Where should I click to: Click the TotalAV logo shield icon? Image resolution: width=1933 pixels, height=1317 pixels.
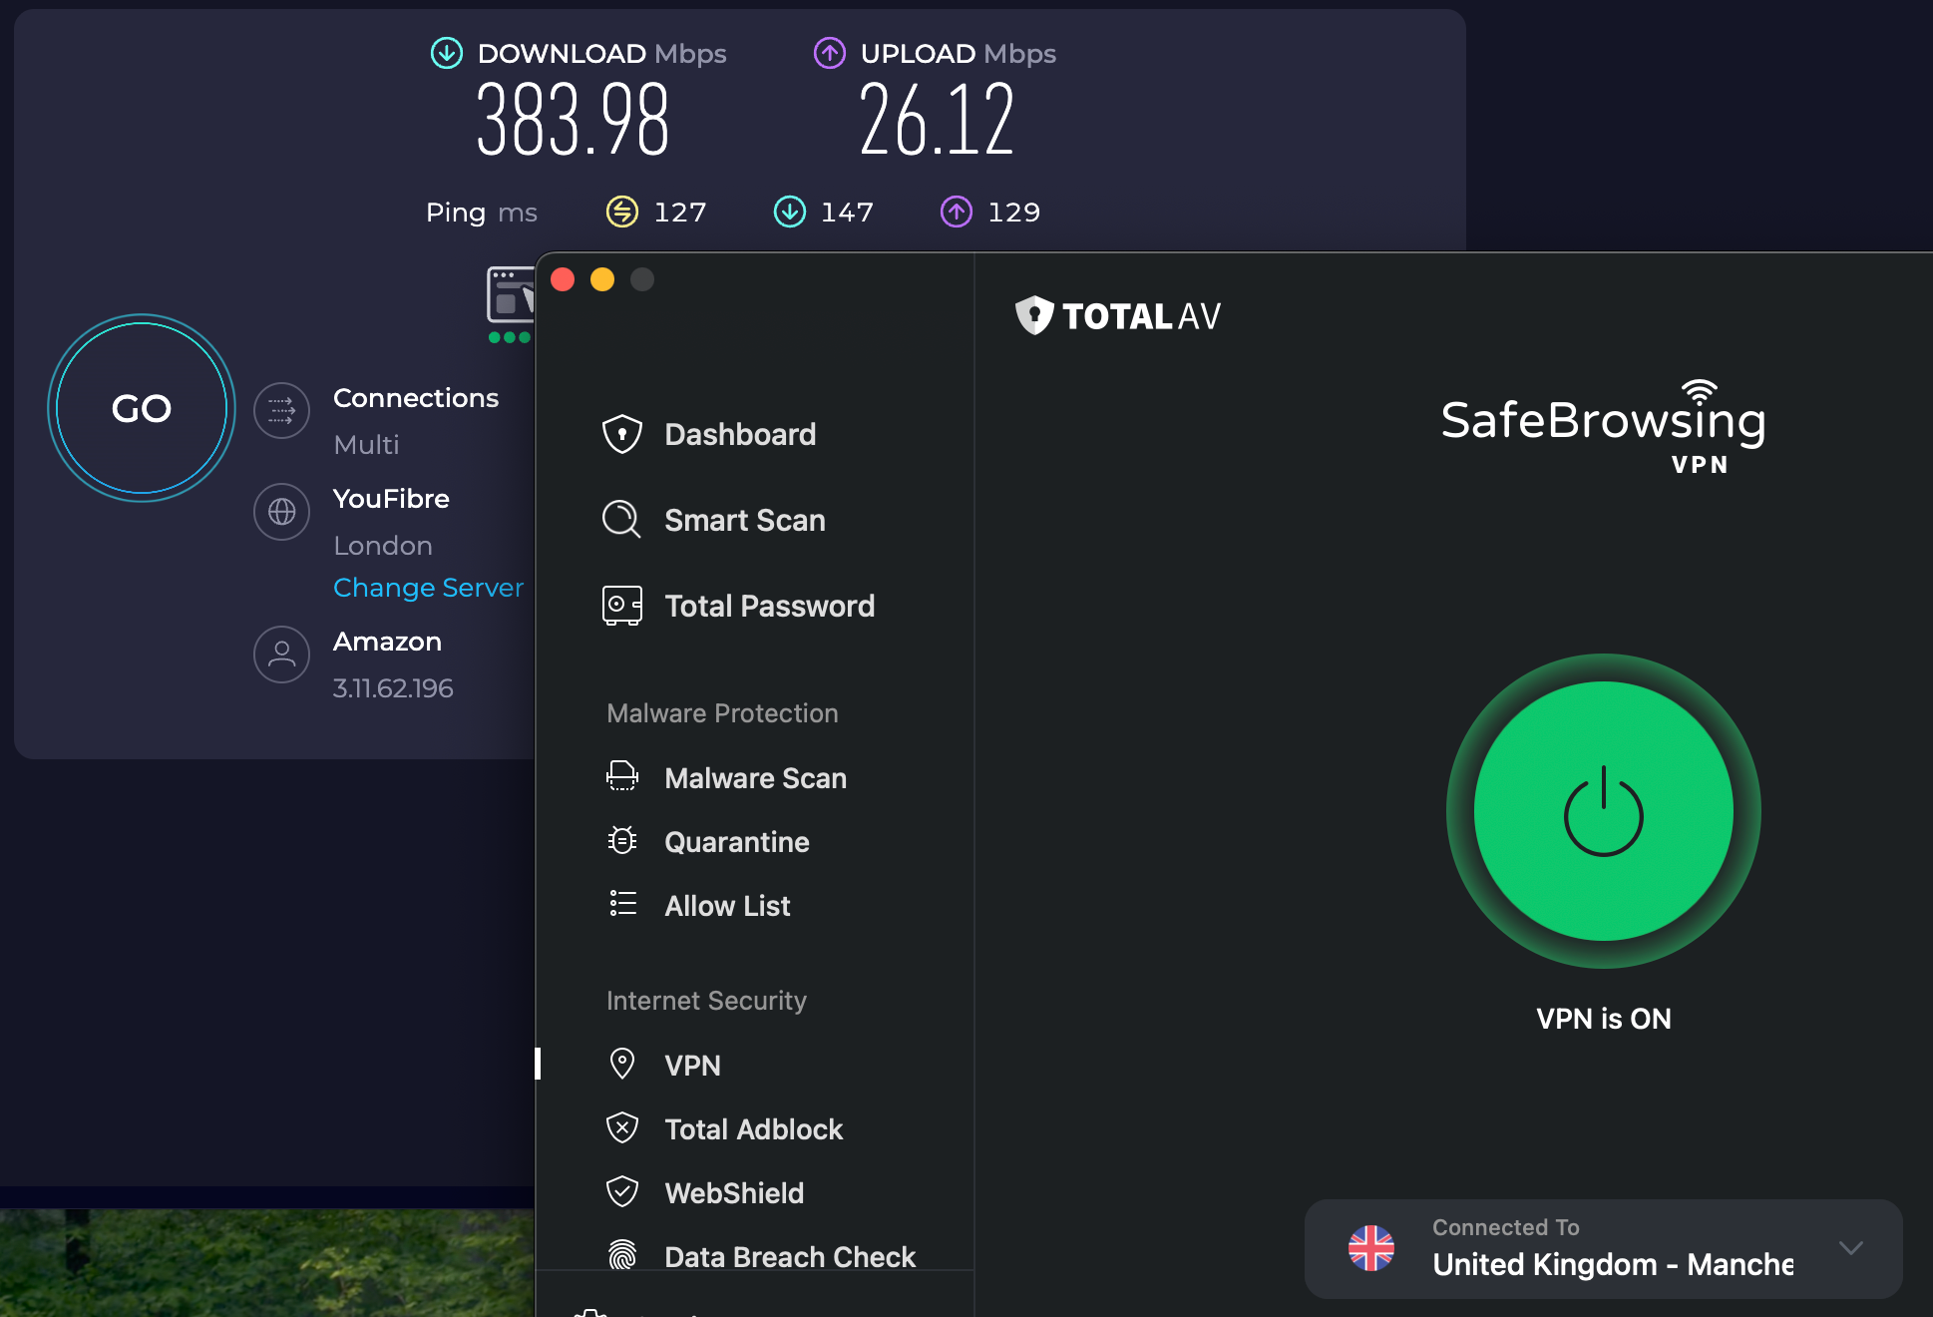tap(1034, 315)
